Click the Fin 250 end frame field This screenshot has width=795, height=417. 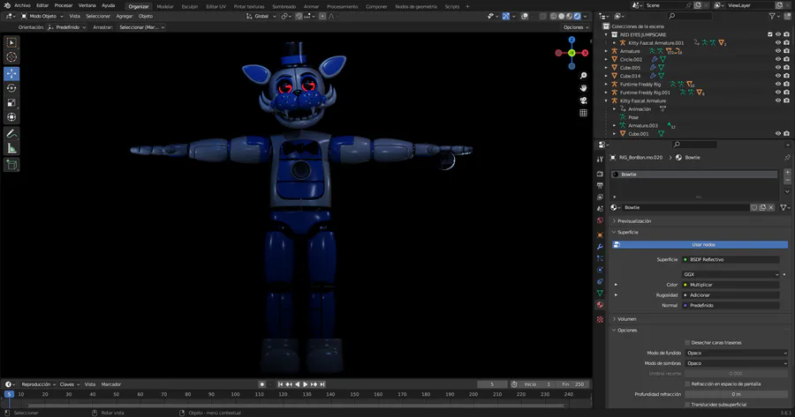point(573,384)
